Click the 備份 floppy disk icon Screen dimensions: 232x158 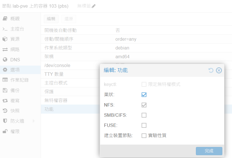(5, 90)
